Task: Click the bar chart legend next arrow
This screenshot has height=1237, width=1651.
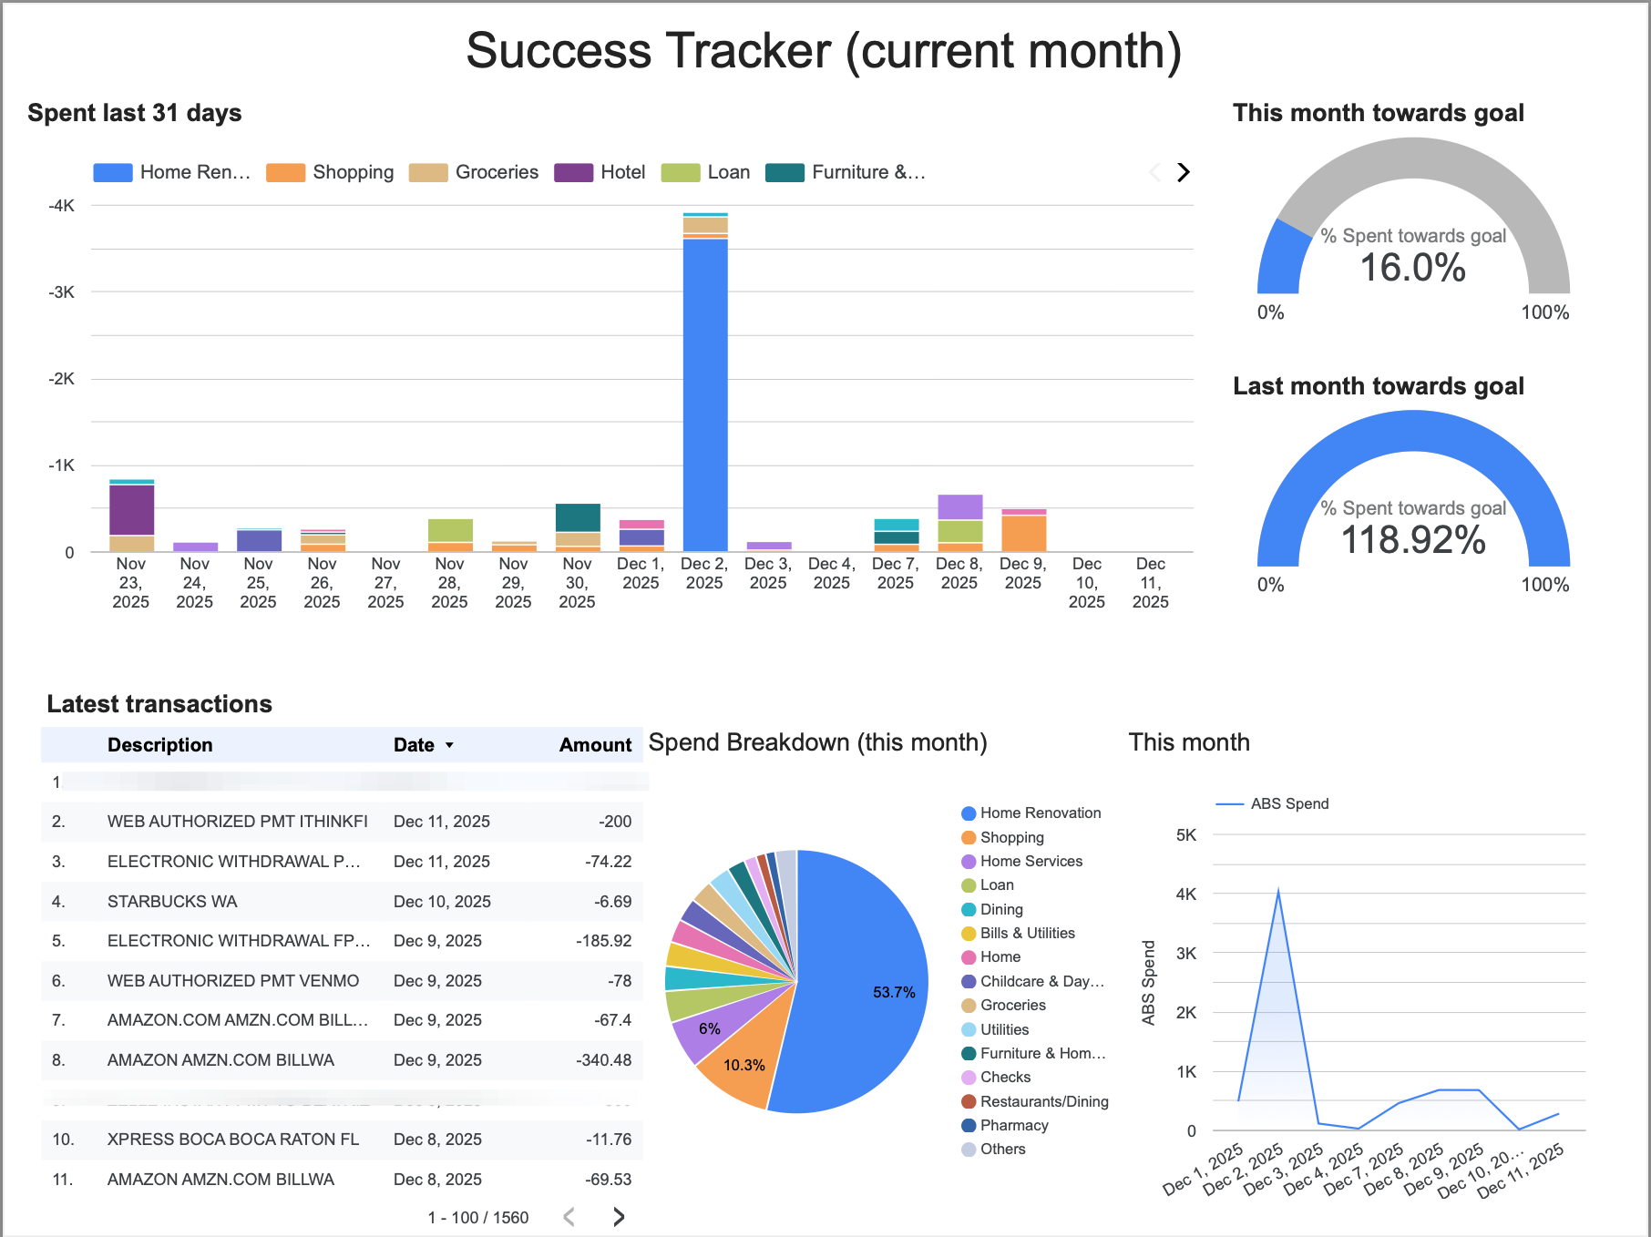Action: point(1183,172)
